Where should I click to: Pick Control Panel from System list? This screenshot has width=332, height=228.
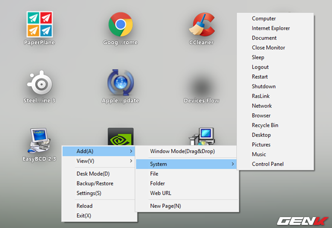267,164
